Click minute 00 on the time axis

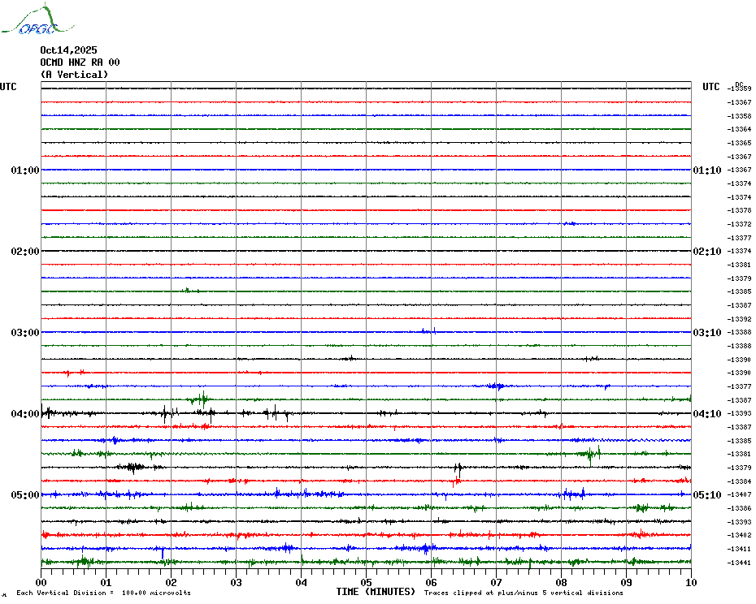(x=41, y=582)
